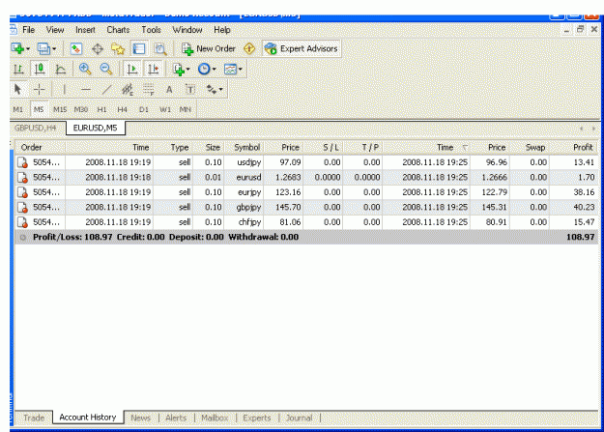Click the Periodicity clock icon

pos(204,70)
